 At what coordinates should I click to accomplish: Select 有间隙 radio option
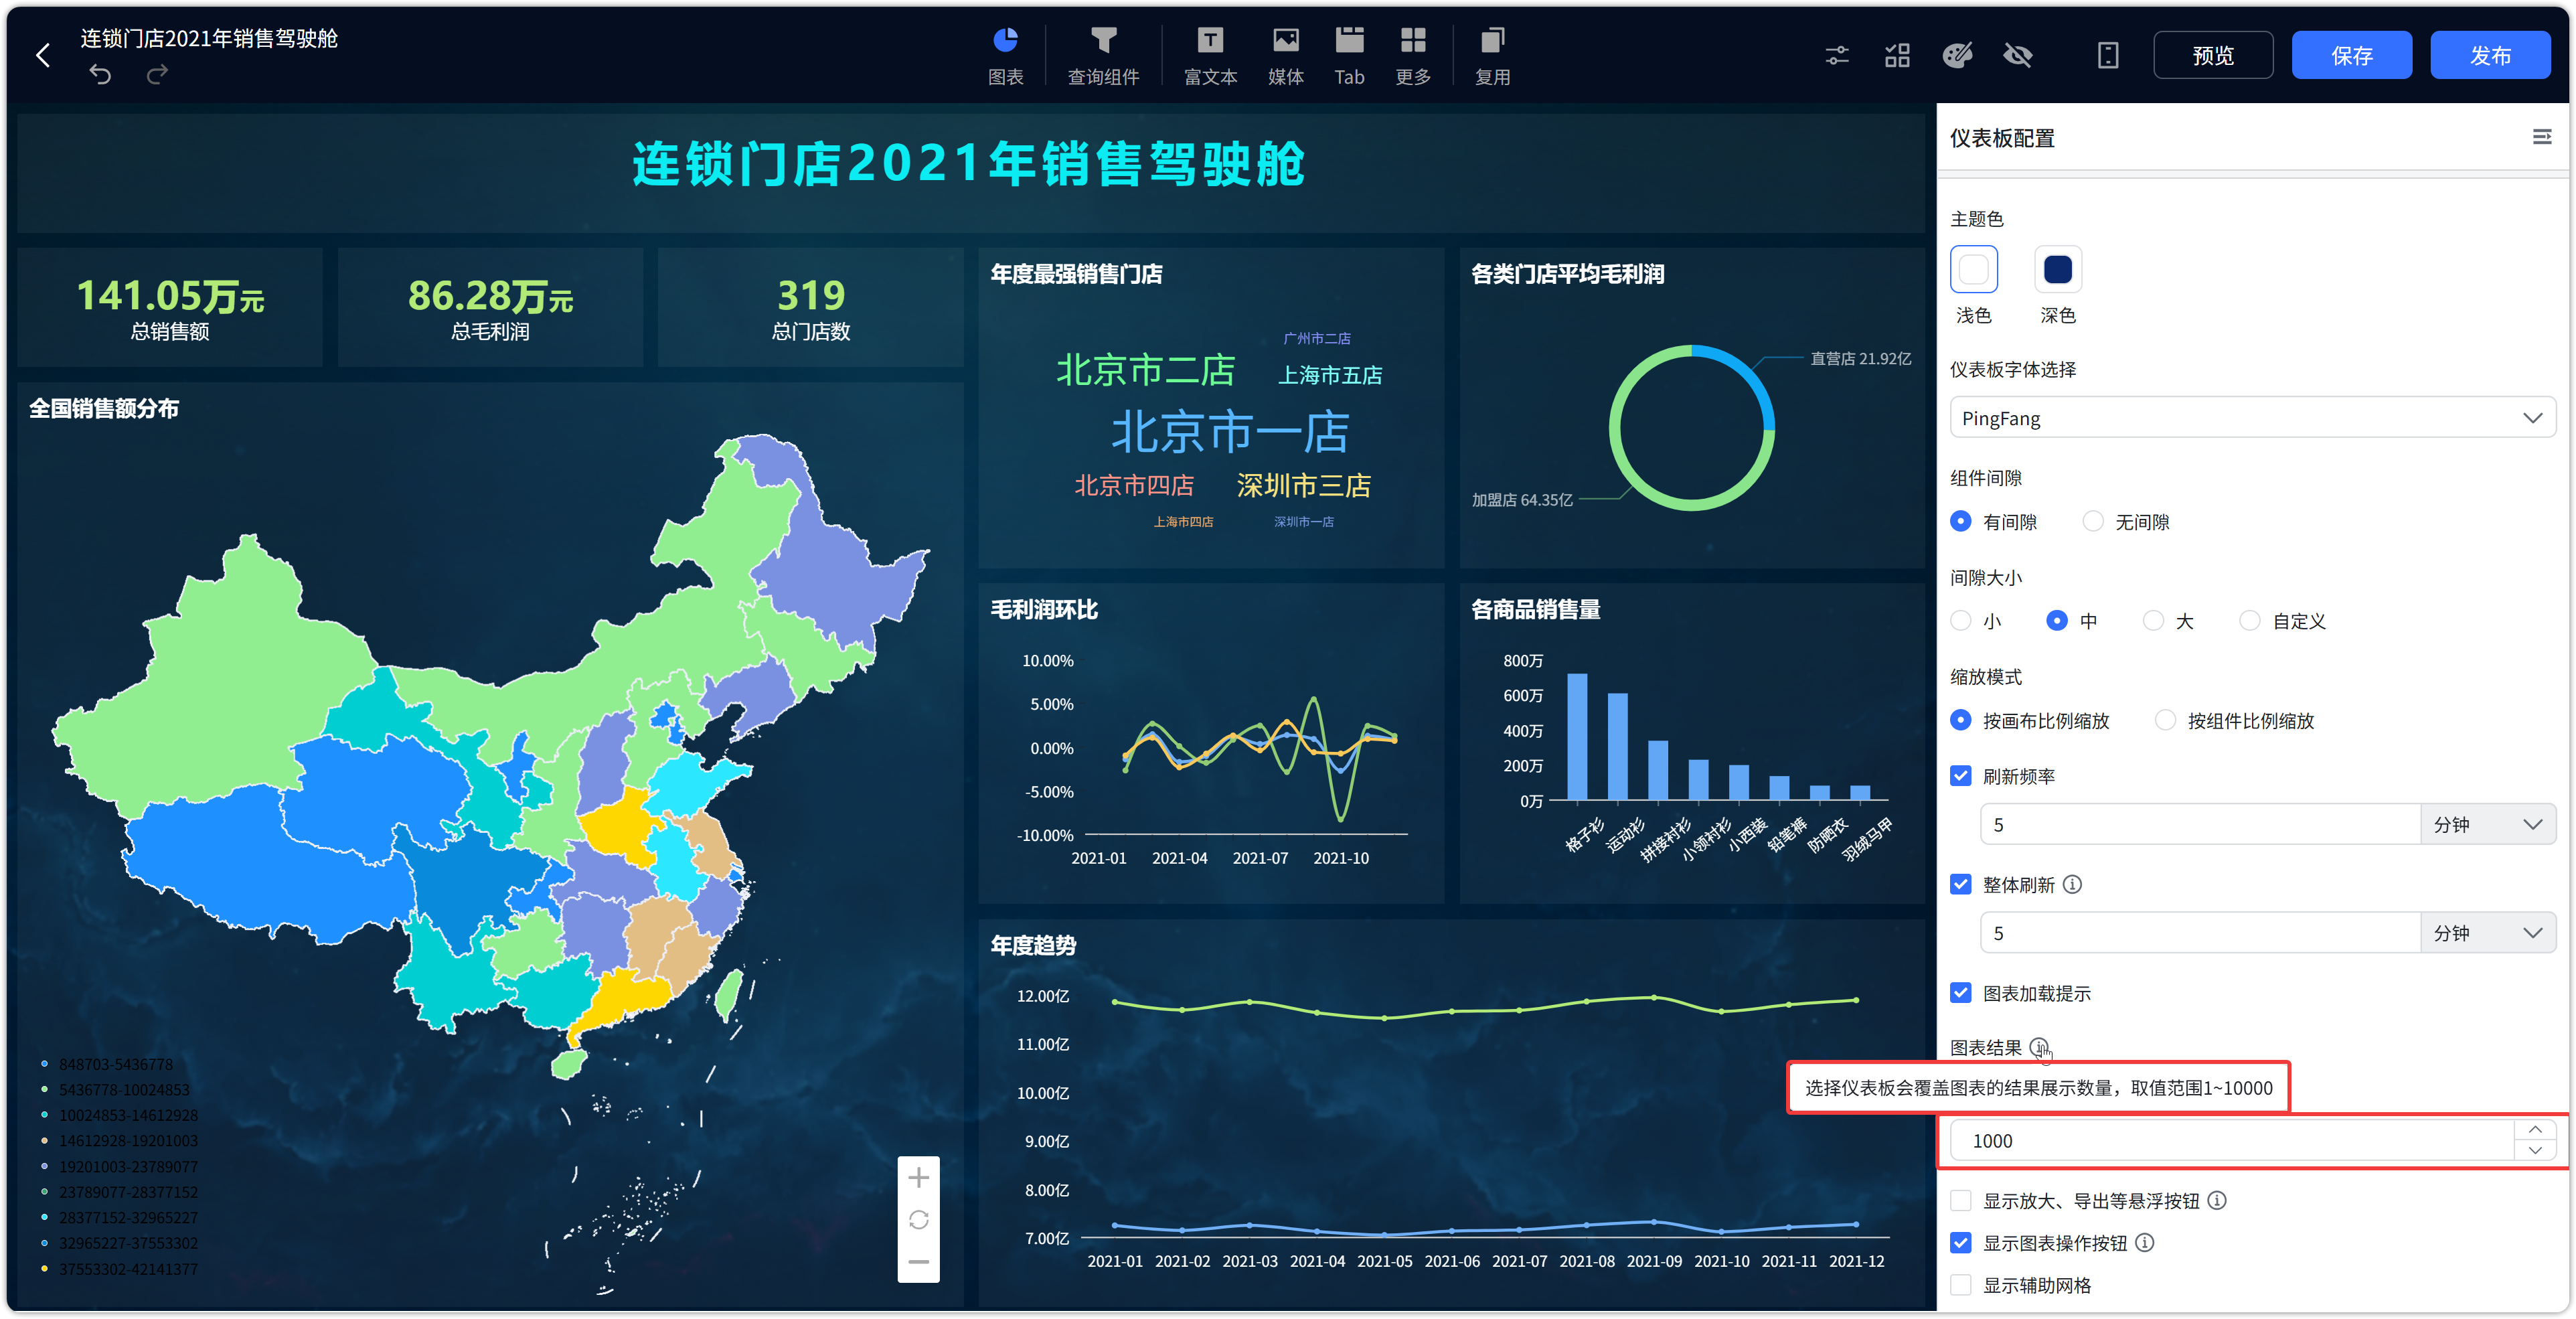pos(1961,521)
